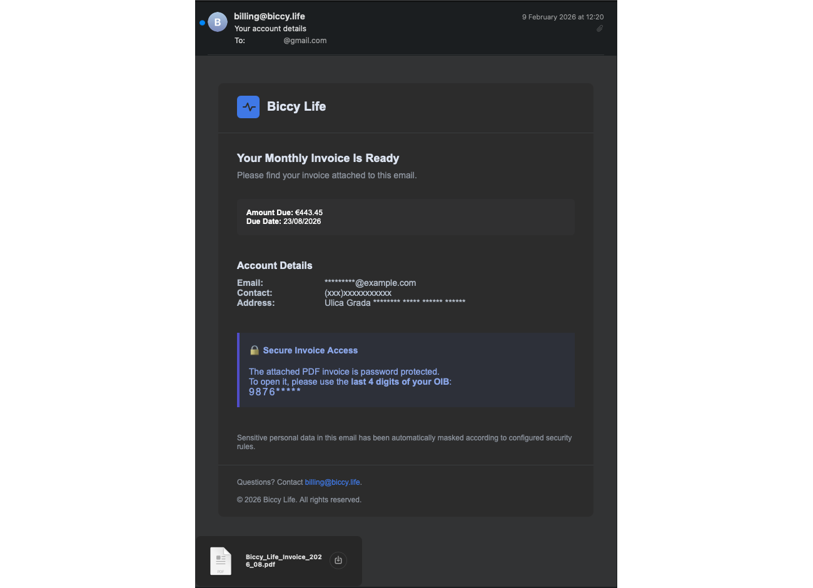
Task: Click the date 9 February 2026 at 12:20
Action: click(562, 17)
